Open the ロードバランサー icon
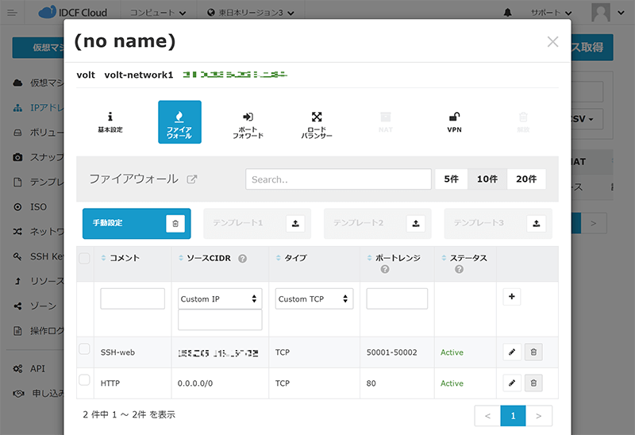Screen dimensions: 635x435 pos(317,121)
